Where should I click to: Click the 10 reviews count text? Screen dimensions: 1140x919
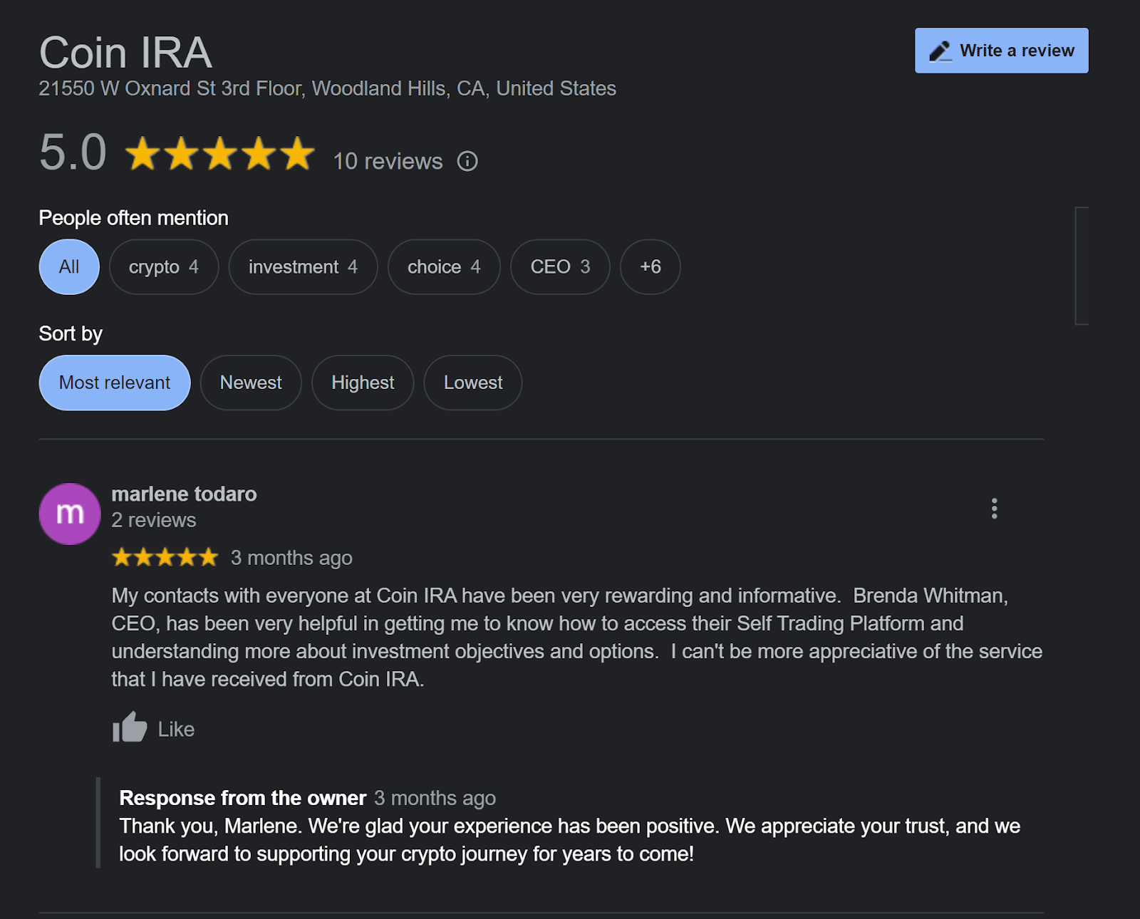coord(388,161)
